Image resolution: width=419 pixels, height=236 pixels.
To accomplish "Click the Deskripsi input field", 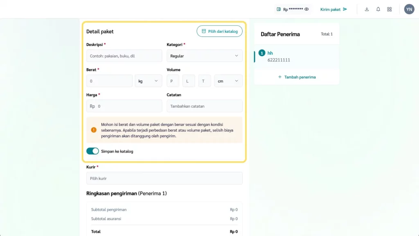I will coord(124,56).
